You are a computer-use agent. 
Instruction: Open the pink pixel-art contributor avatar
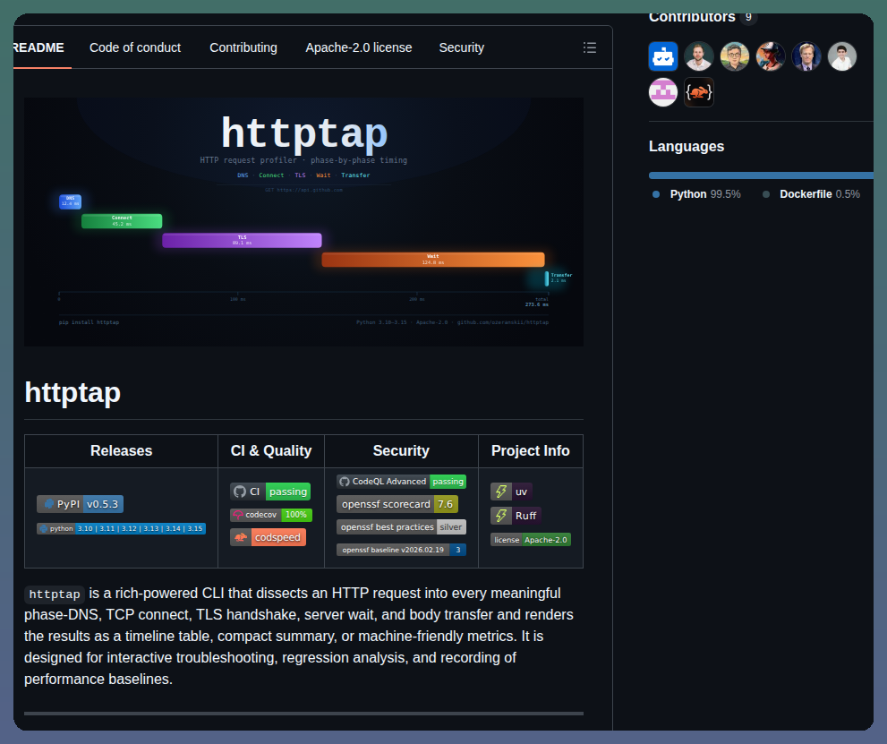663,92
